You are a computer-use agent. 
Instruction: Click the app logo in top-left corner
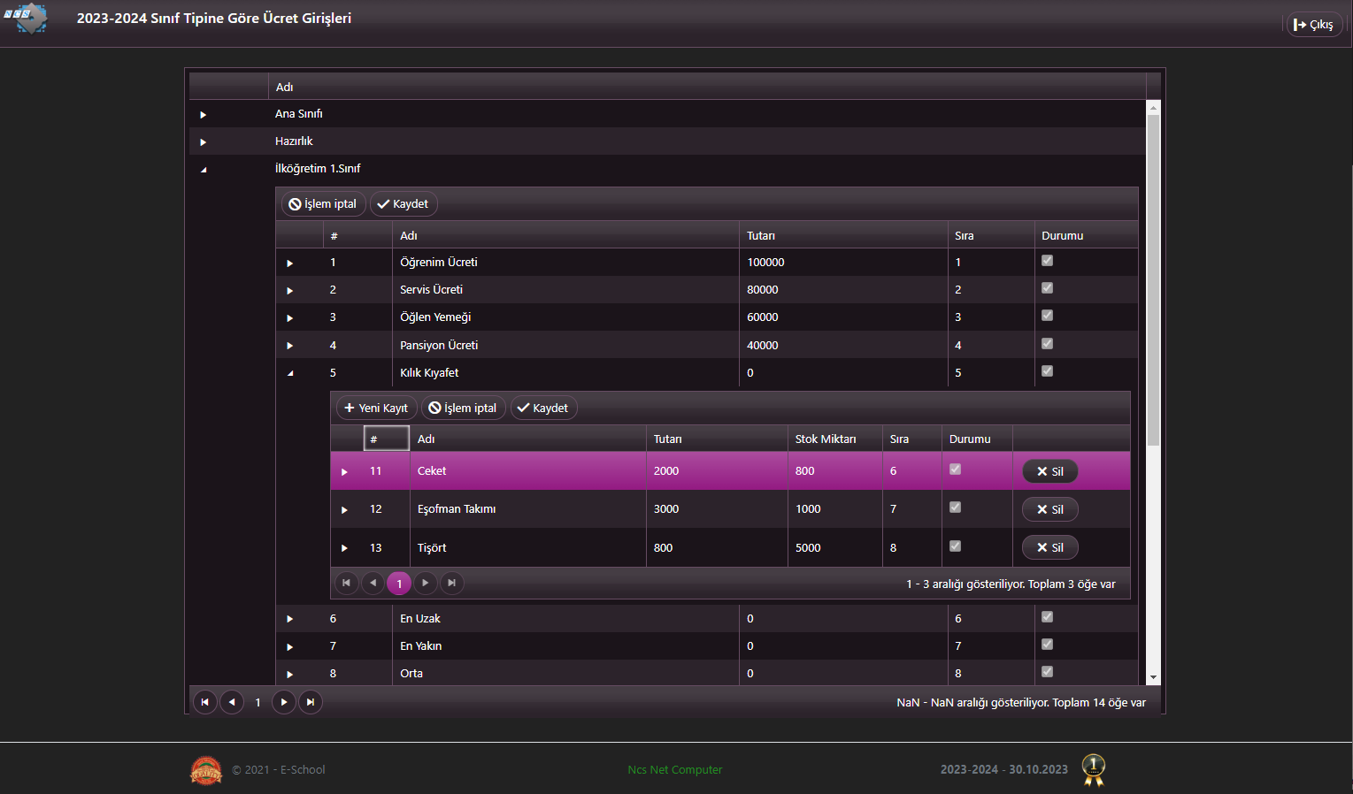pyautogui.click(x=27, y=18)
